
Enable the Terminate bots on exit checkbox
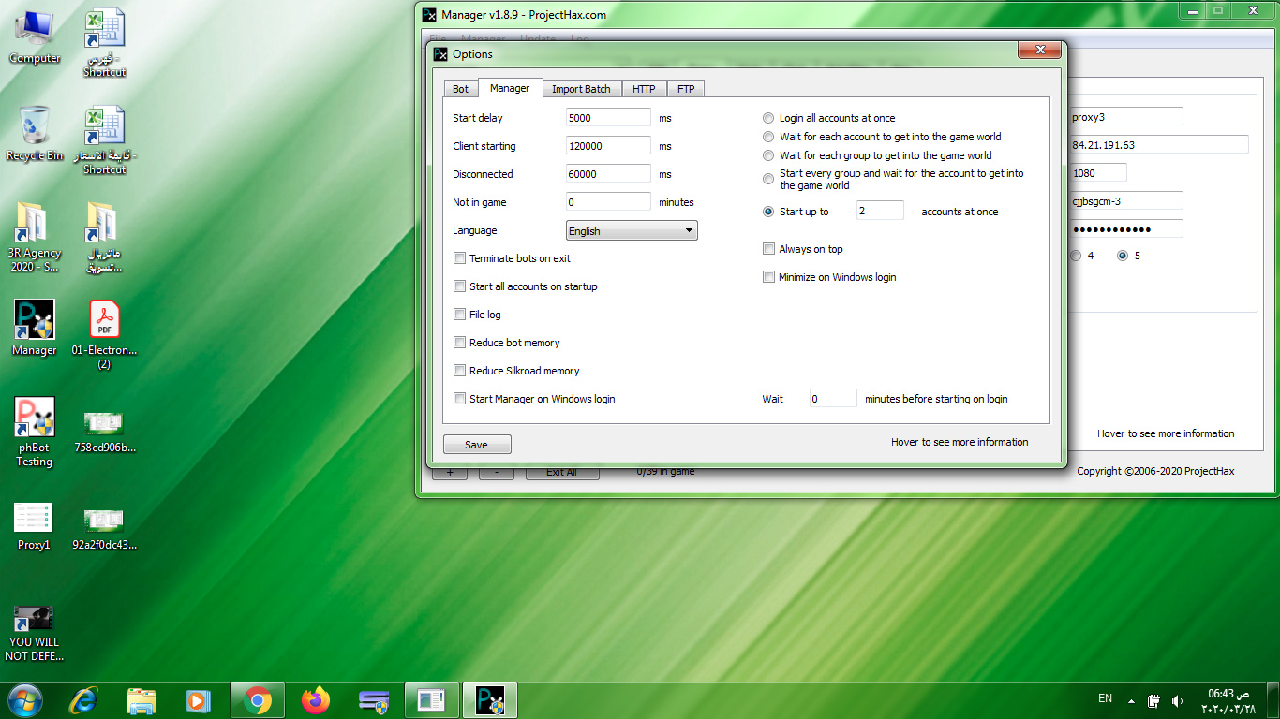459,258
